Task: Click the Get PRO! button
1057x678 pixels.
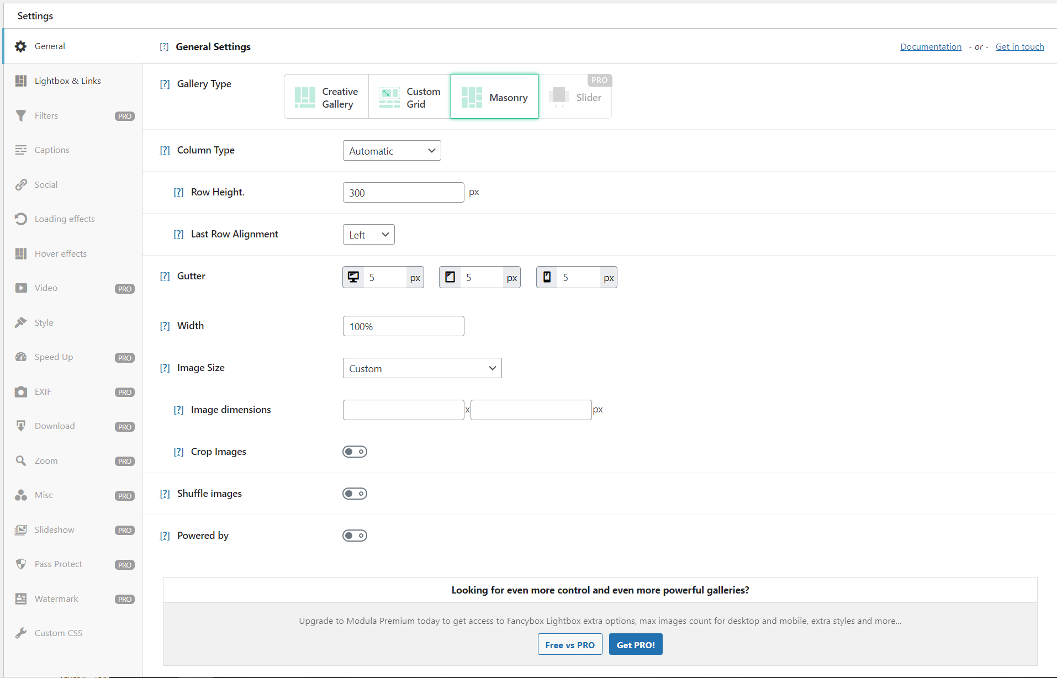Action: click(x=636, y=644)
